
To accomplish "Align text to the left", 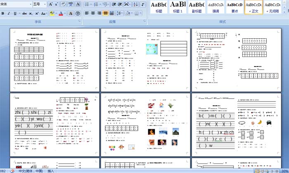I will coord(87,13).
